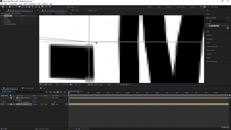This screenshot has height=130, width=231.
Task: Open first layer's parent None dropdown
Action: [60, 98]
